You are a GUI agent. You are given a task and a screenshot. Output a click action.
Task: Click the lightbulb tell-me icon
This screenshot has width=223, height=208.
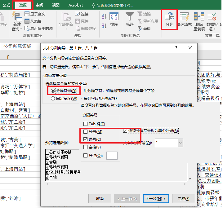(93, 5)
